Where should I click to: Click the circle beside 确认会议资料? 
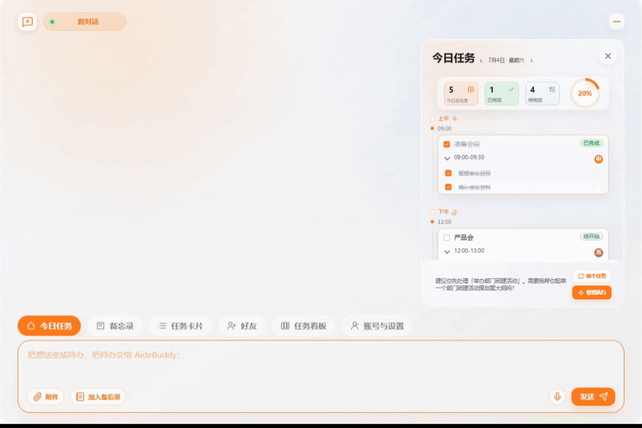(x=594, y=187)
